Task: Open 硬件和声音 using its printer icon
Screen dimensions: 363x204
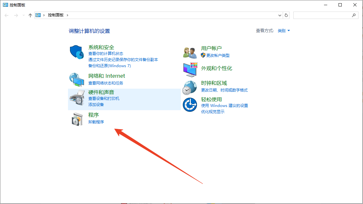Action: click(76, 97)
